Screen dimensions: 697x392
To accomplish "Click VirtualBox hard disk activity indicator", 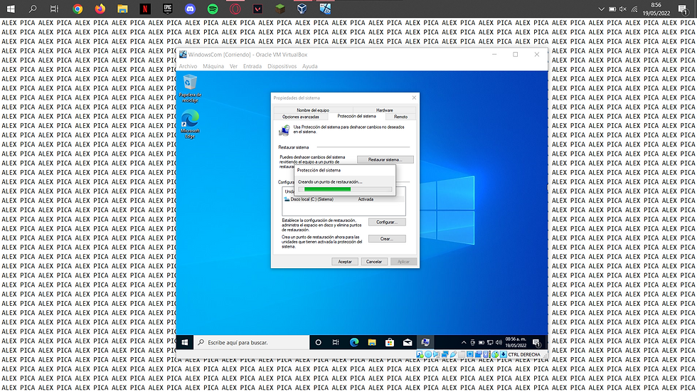I will (420, 354).
